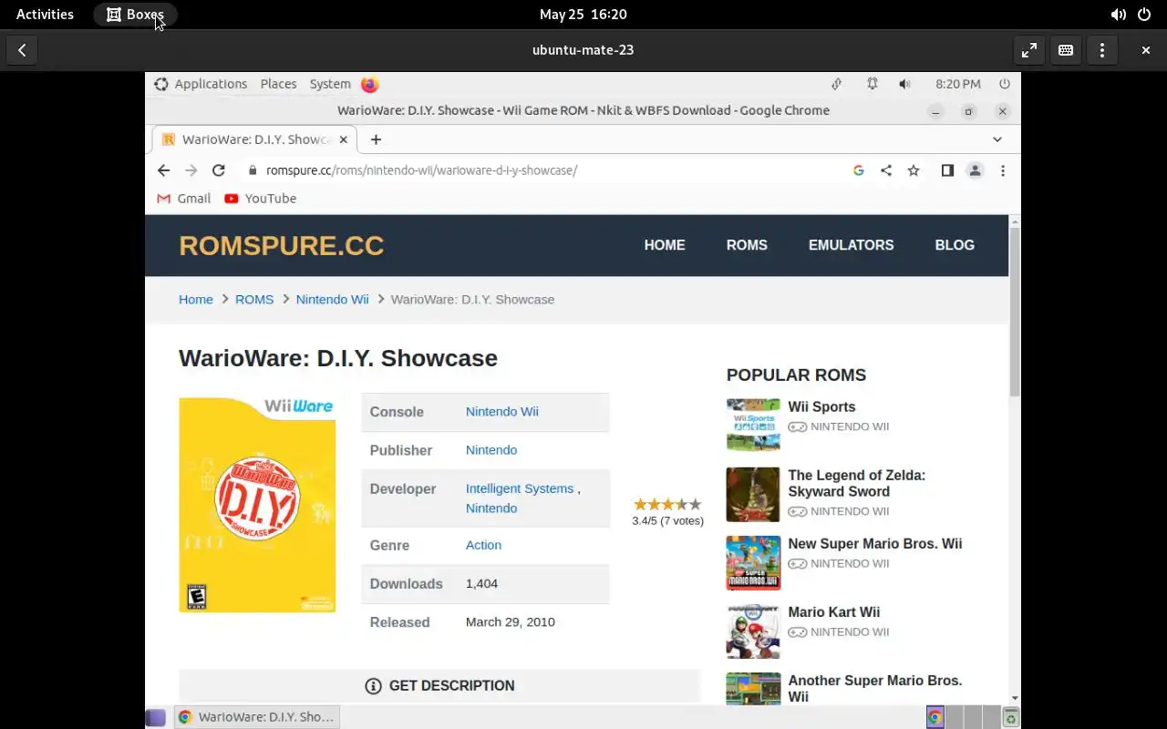Click Chrome workspace switcher icon
The height and width of the screenshot is (729, 1167).
point(935,718)
